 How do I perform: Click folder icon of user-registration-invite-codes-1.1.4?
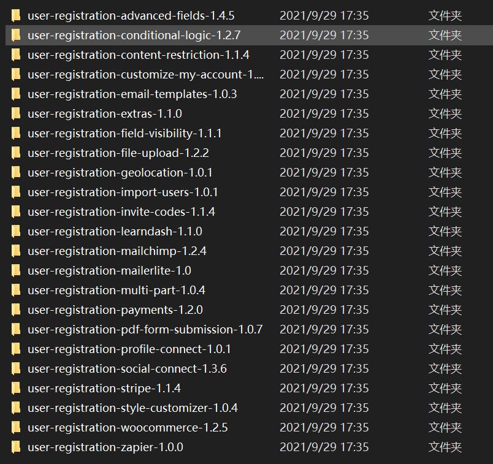(16, 211)
